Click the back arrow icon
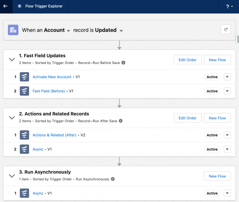The height and width of the screenshot is (202, 239). 6,6
